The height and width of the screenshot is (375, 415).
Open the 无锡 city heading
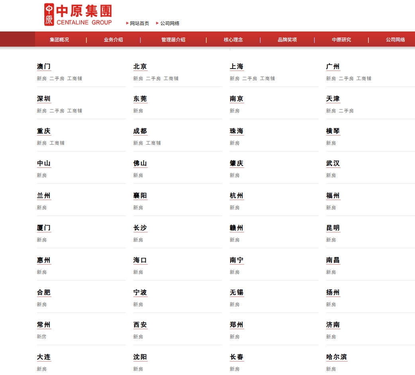click(x=236, y=293)
